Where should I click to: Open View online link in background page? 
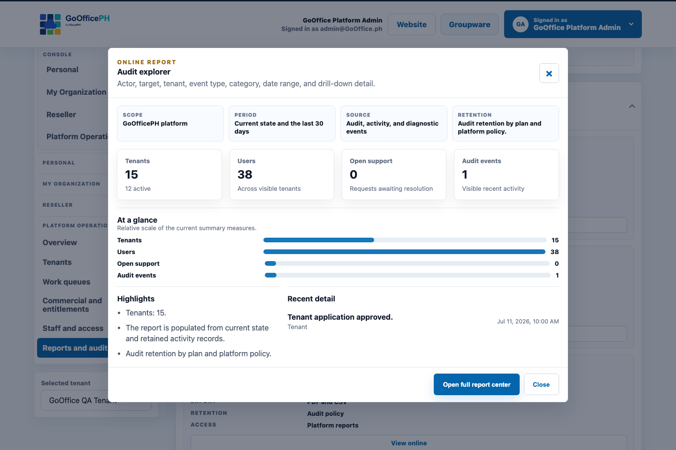[x=409, y=443]
